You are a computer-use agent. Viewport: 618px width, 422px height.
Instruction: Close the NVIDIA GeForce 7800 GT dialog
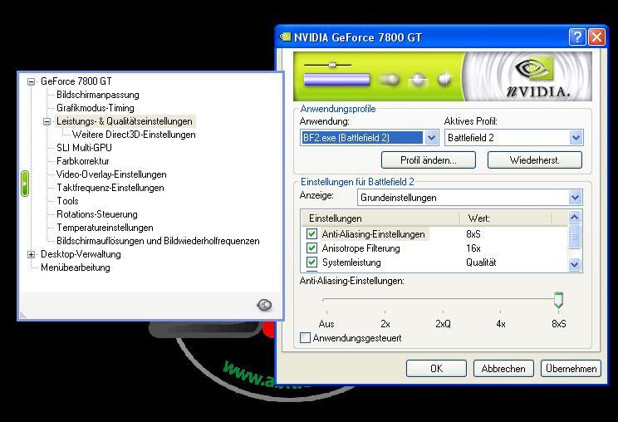point(596,37)
